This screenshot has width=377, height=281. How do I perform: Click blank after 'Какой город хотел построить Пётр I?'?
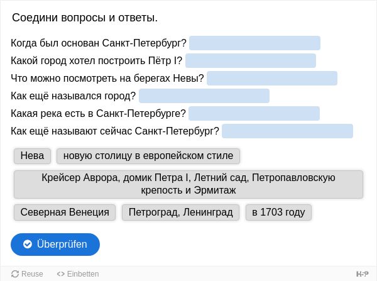coord(251,60)
